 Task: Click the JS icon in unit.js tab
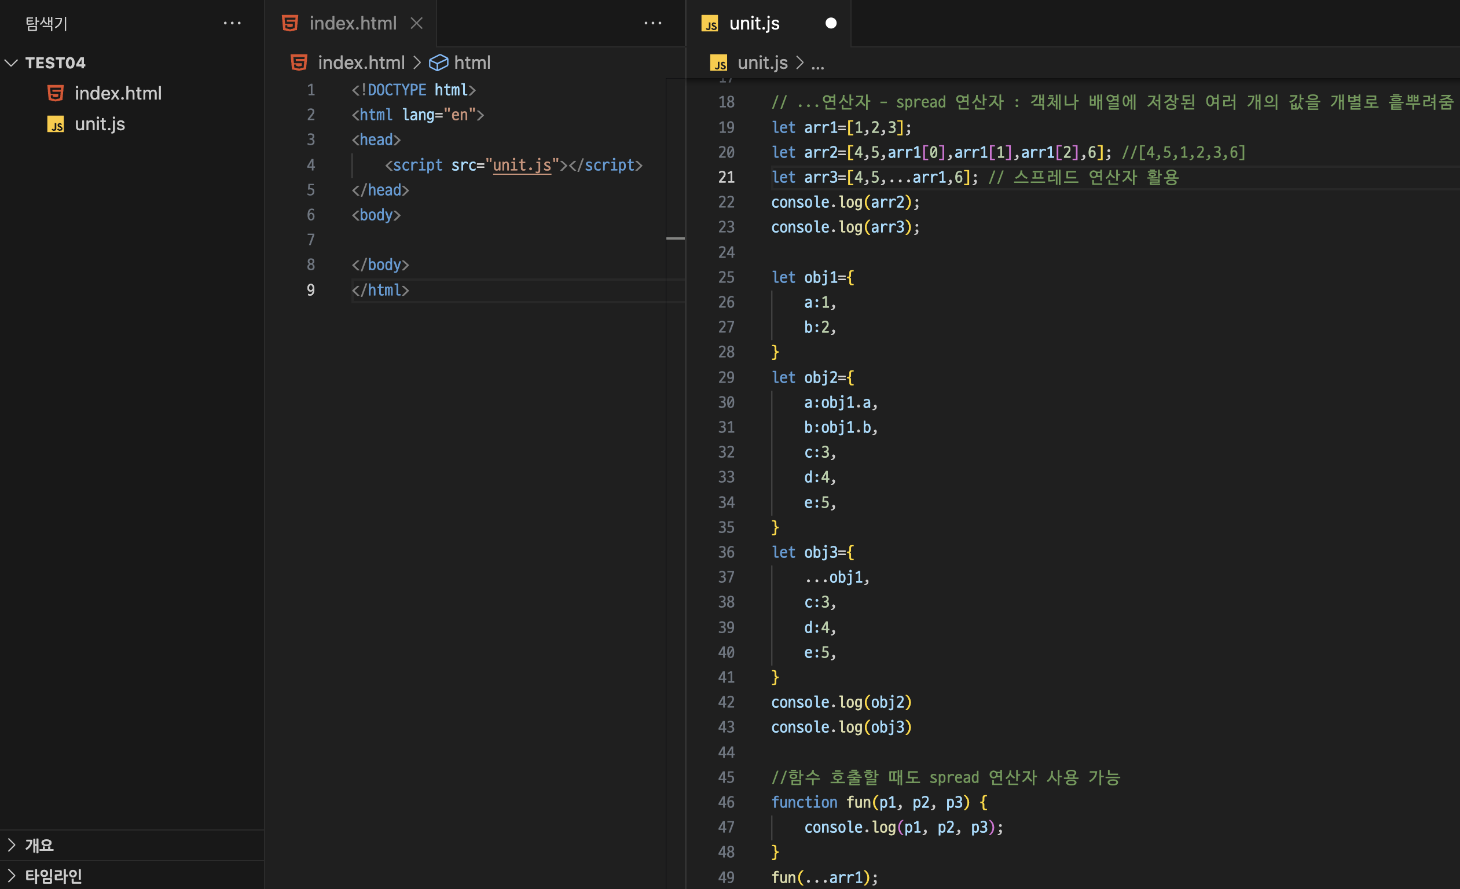[x=710, y=24]
